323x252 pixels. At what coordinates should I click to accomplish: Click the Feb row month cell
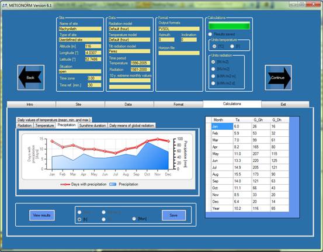point(223,133)
